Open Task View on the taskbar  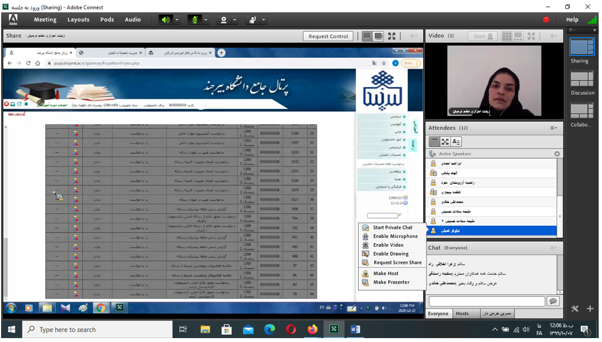(x=183, y=329)
